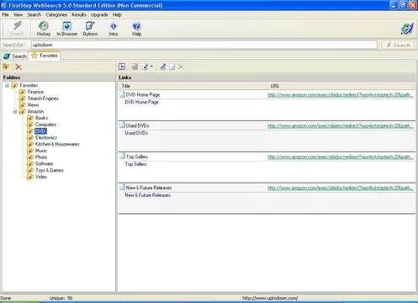Select the Electronics folder
This screenshot has height=303, width=418.
(x=46, y=137)
